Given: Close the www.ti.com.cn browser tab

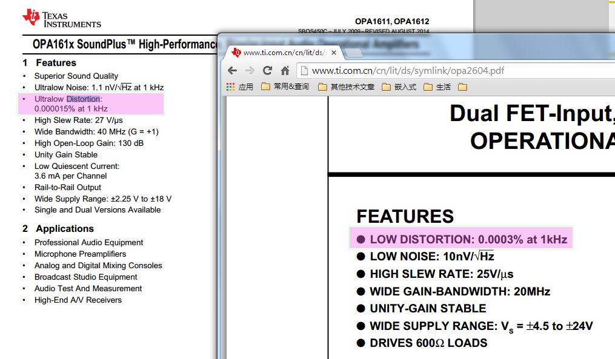Looking at the screenshot, I should click(x=334, y=53).
